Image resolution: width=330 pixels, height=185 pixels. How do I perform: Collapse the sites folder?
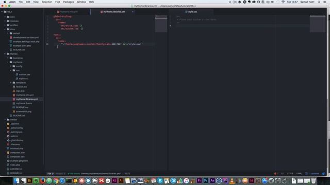tap(12, 29)
